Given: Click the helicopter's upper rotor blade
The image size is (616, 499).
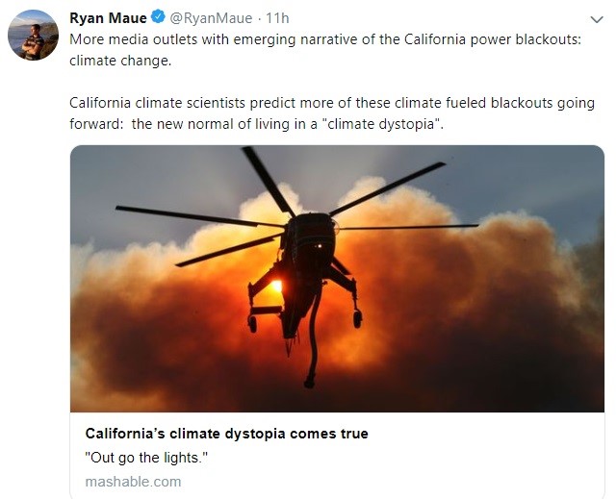Looking at the screenshot, I should point(268,182).
